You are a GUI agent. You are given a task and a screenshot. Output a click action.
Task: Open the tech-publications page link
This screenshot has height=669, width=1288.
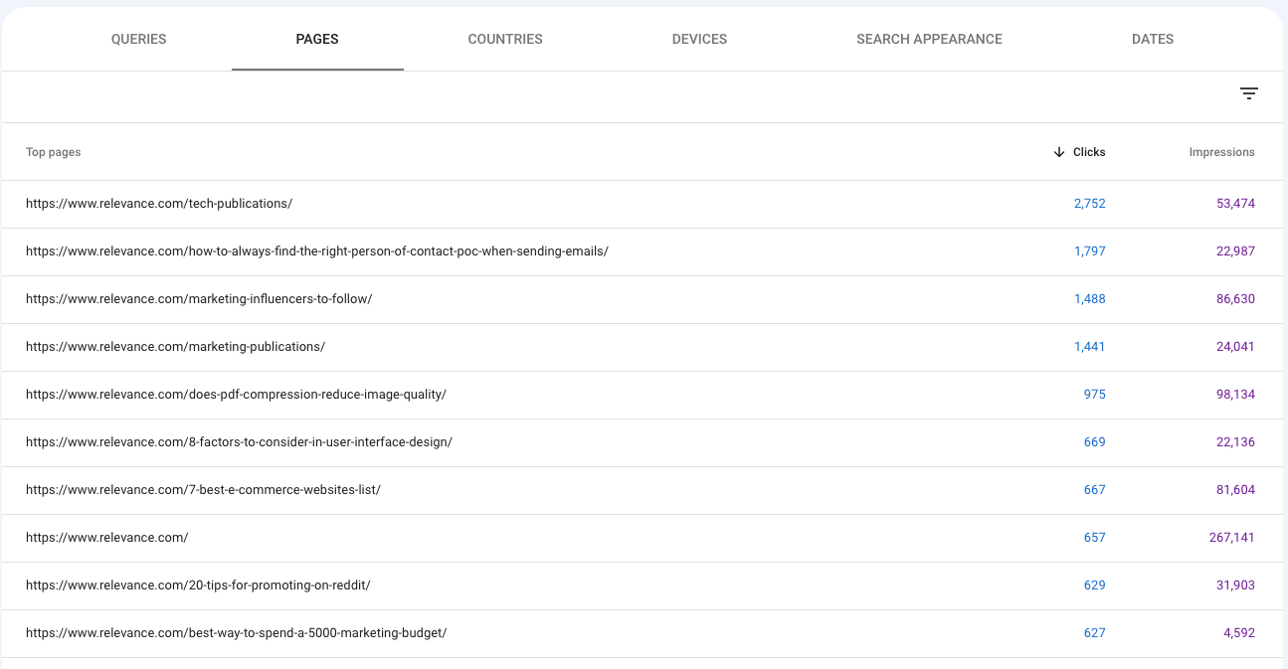pyautogui.click(x=159, y=203)
